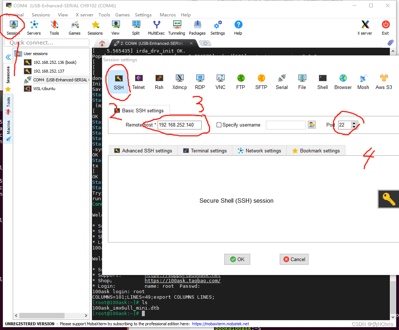This screenshot has height=330, width=399.
Task: Select the Rsh session type
Action: click(159, 82)
